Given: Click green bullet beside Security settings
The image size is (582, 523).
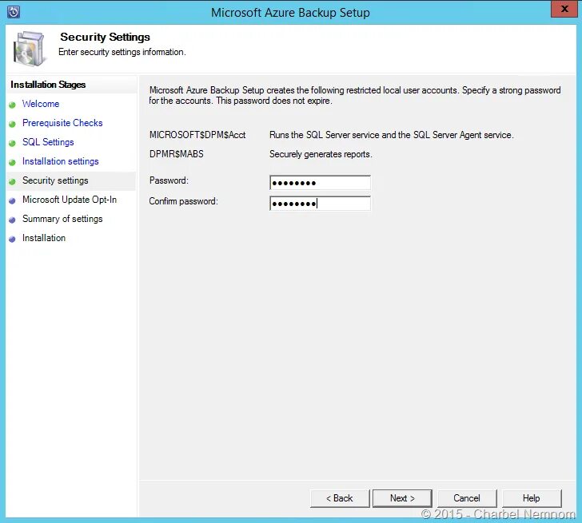Looking at the screenshot, I should point(12,181).
